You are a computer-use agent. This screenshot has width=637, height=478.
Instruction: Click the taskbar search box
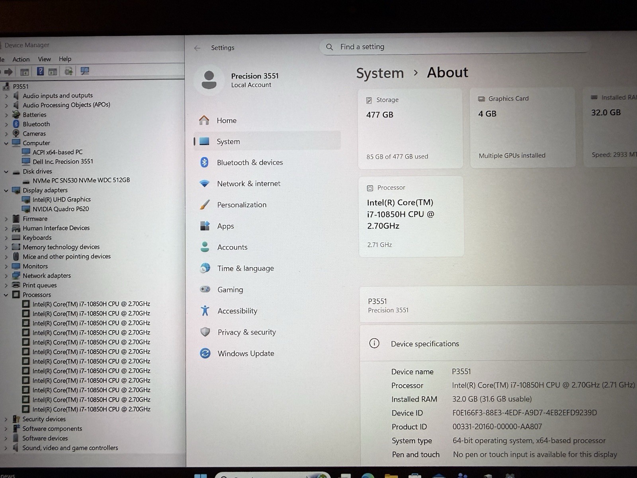click(x=273, y=475)
